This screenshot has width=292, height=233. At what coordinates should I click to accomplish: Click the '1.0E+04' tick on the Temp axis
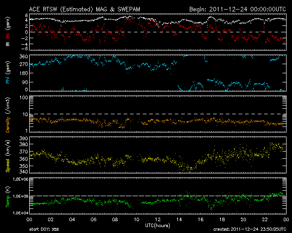click(x=21, y=213)
